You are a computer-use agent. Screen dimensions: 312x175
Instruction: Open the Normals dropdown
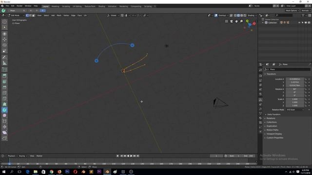(306, 11)
